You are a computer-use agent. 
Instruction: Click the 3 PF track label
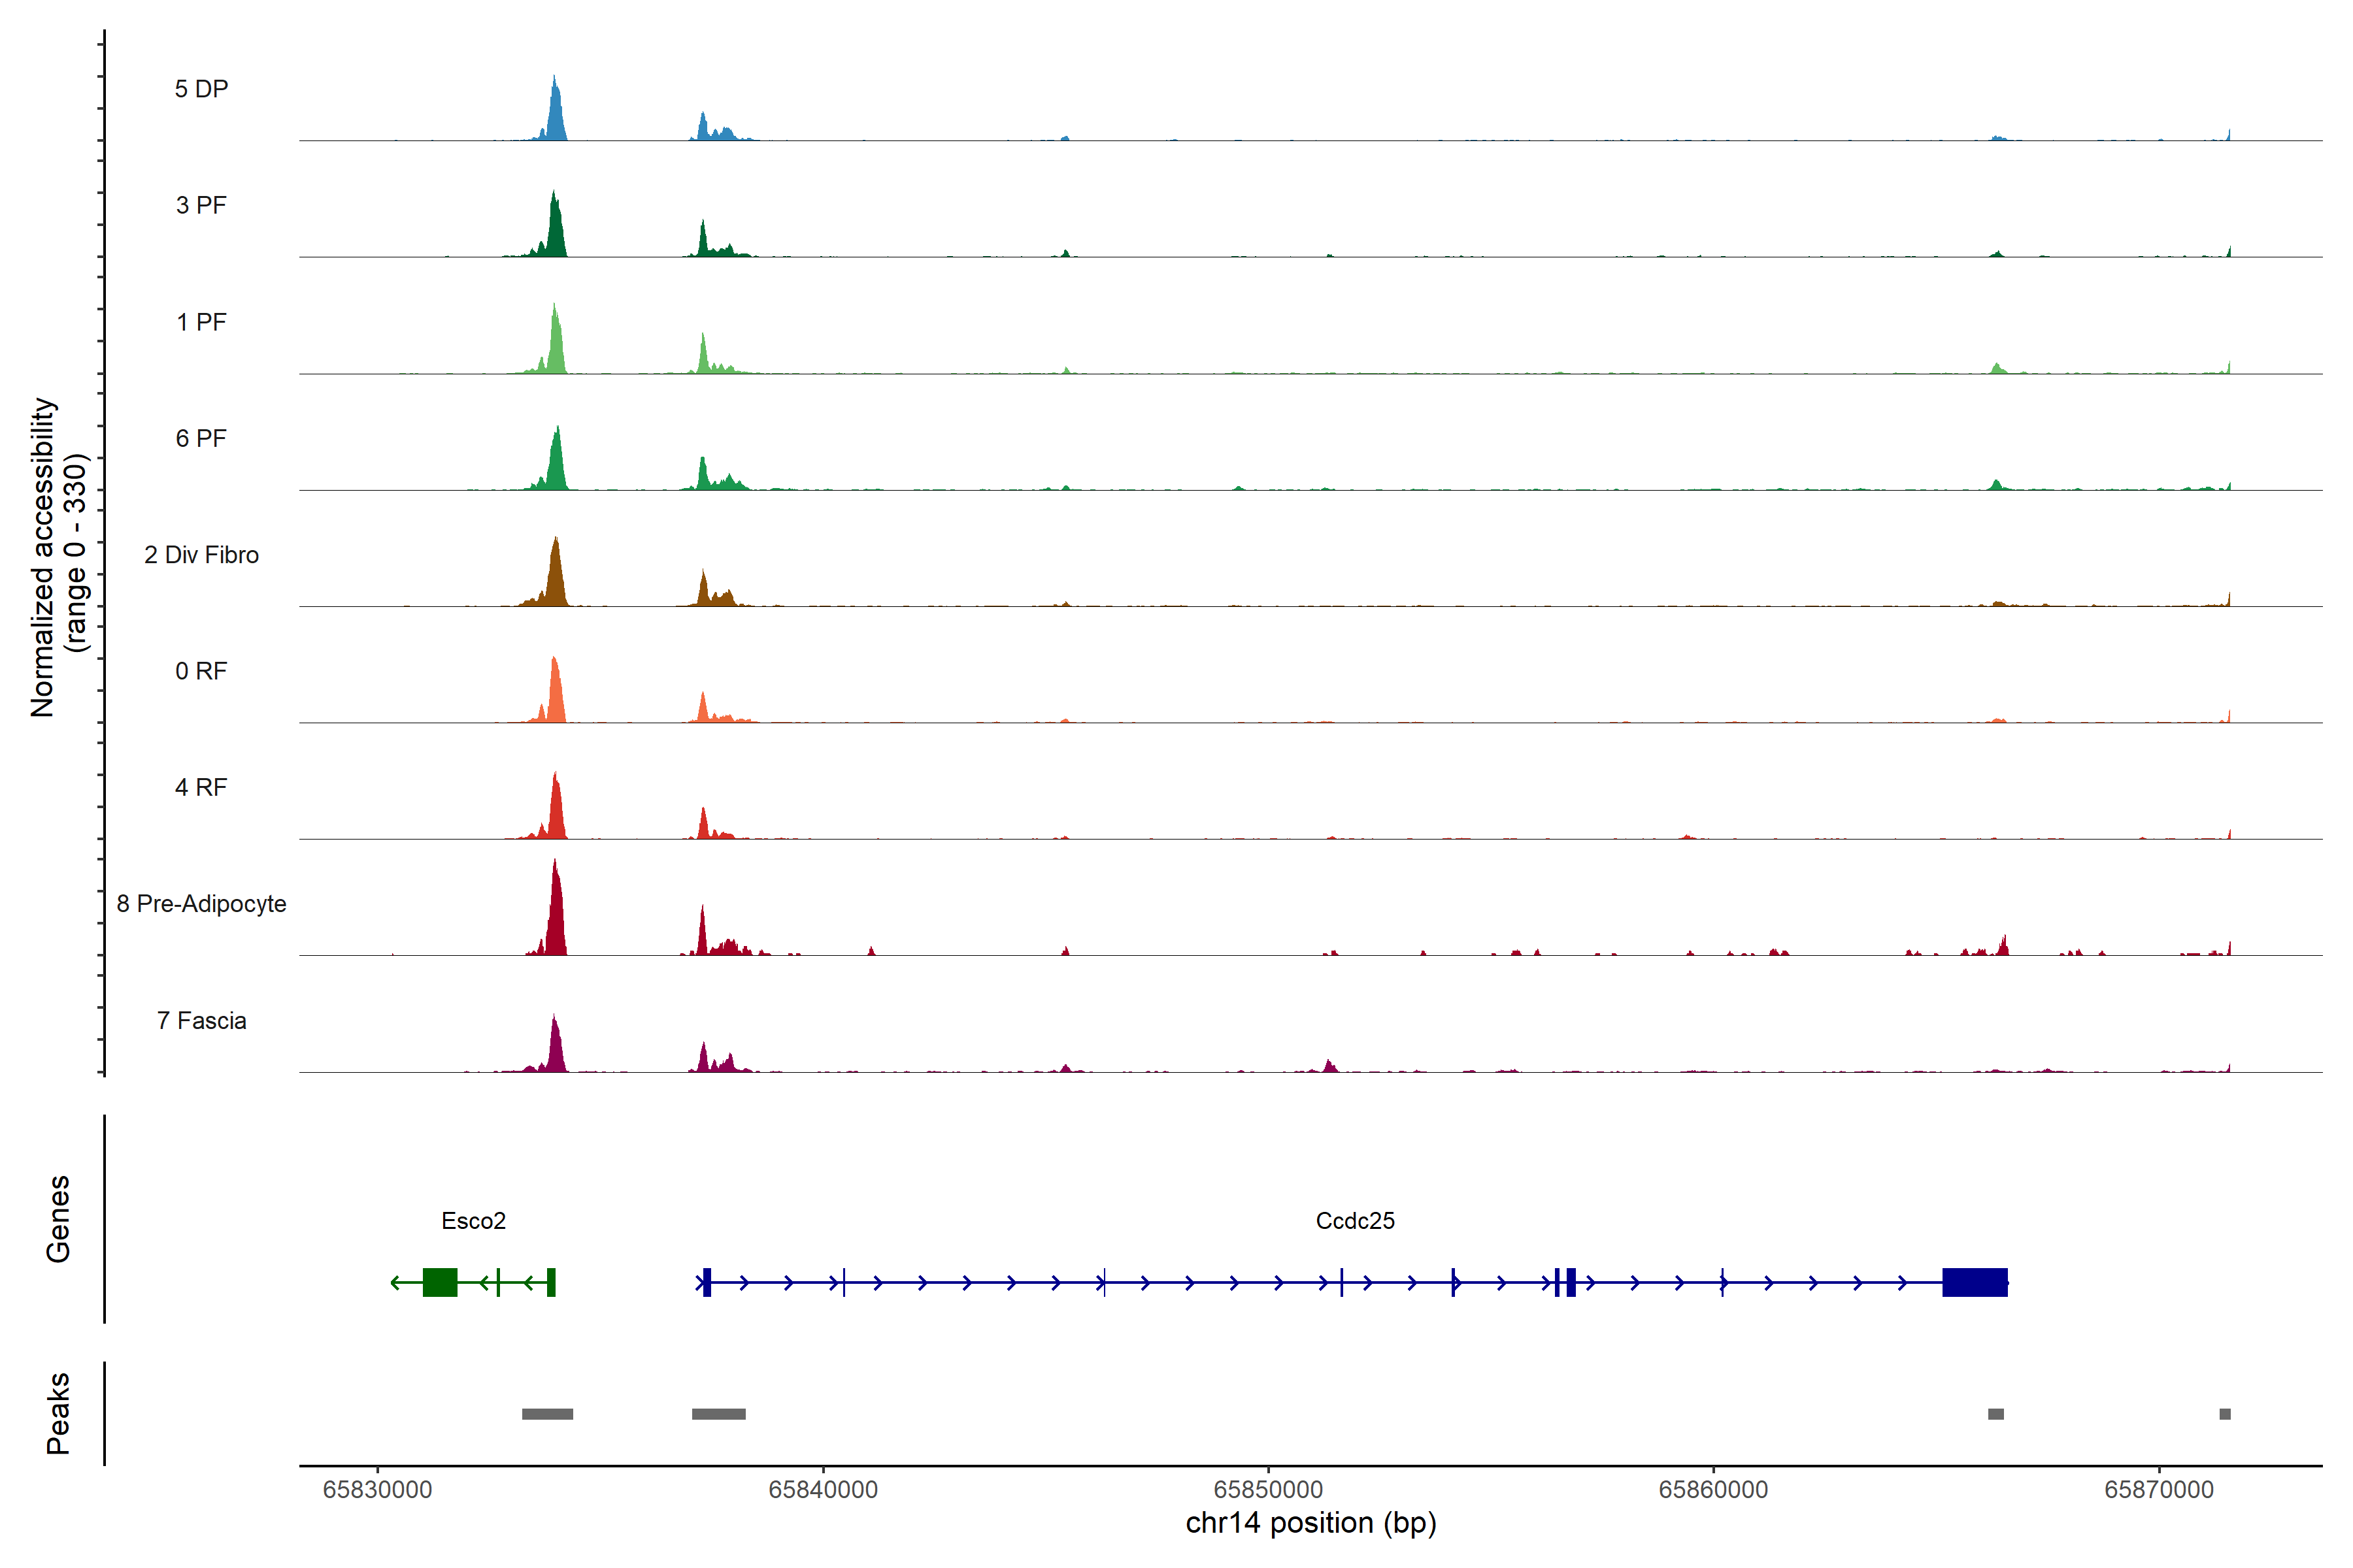[x=201, y=205]
